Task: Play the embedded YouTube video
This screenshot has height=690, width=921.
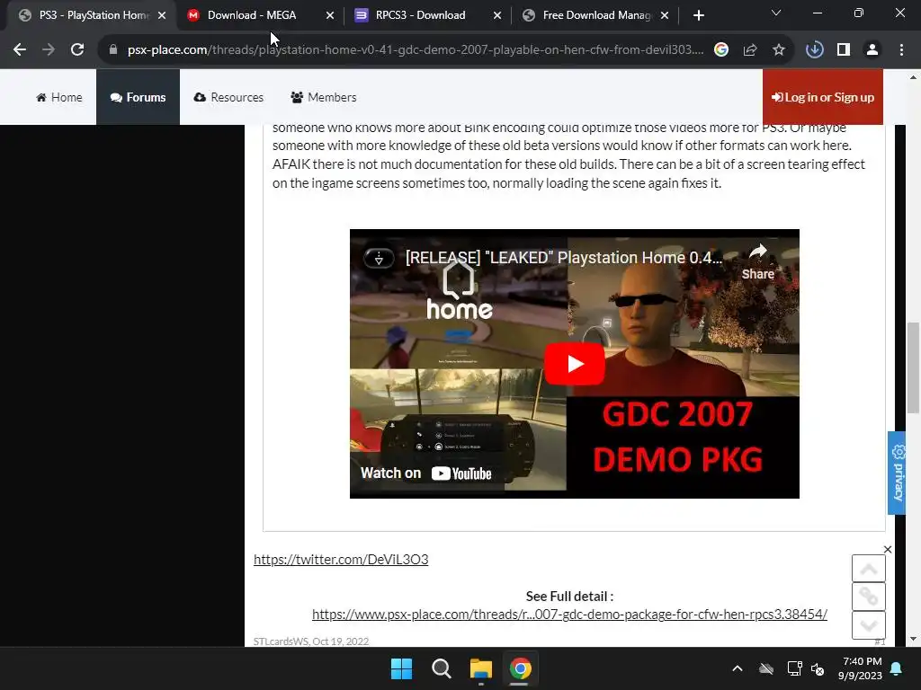Action: [x=575, y=365]
